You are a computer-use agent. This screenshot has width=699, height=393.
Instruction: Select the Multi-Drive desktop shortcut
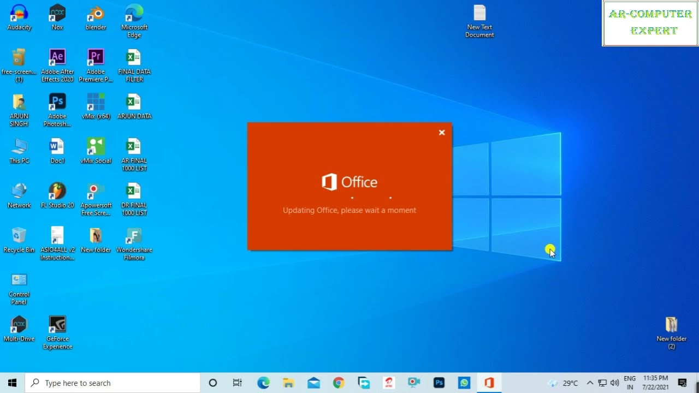click(x=19, y=329)
